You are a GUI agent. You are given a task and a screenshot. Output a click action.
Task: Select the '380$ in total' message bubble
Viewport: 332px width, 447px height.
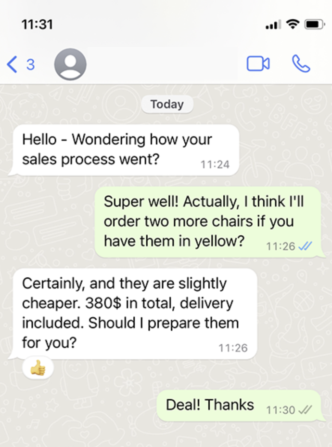coord(133,313)
